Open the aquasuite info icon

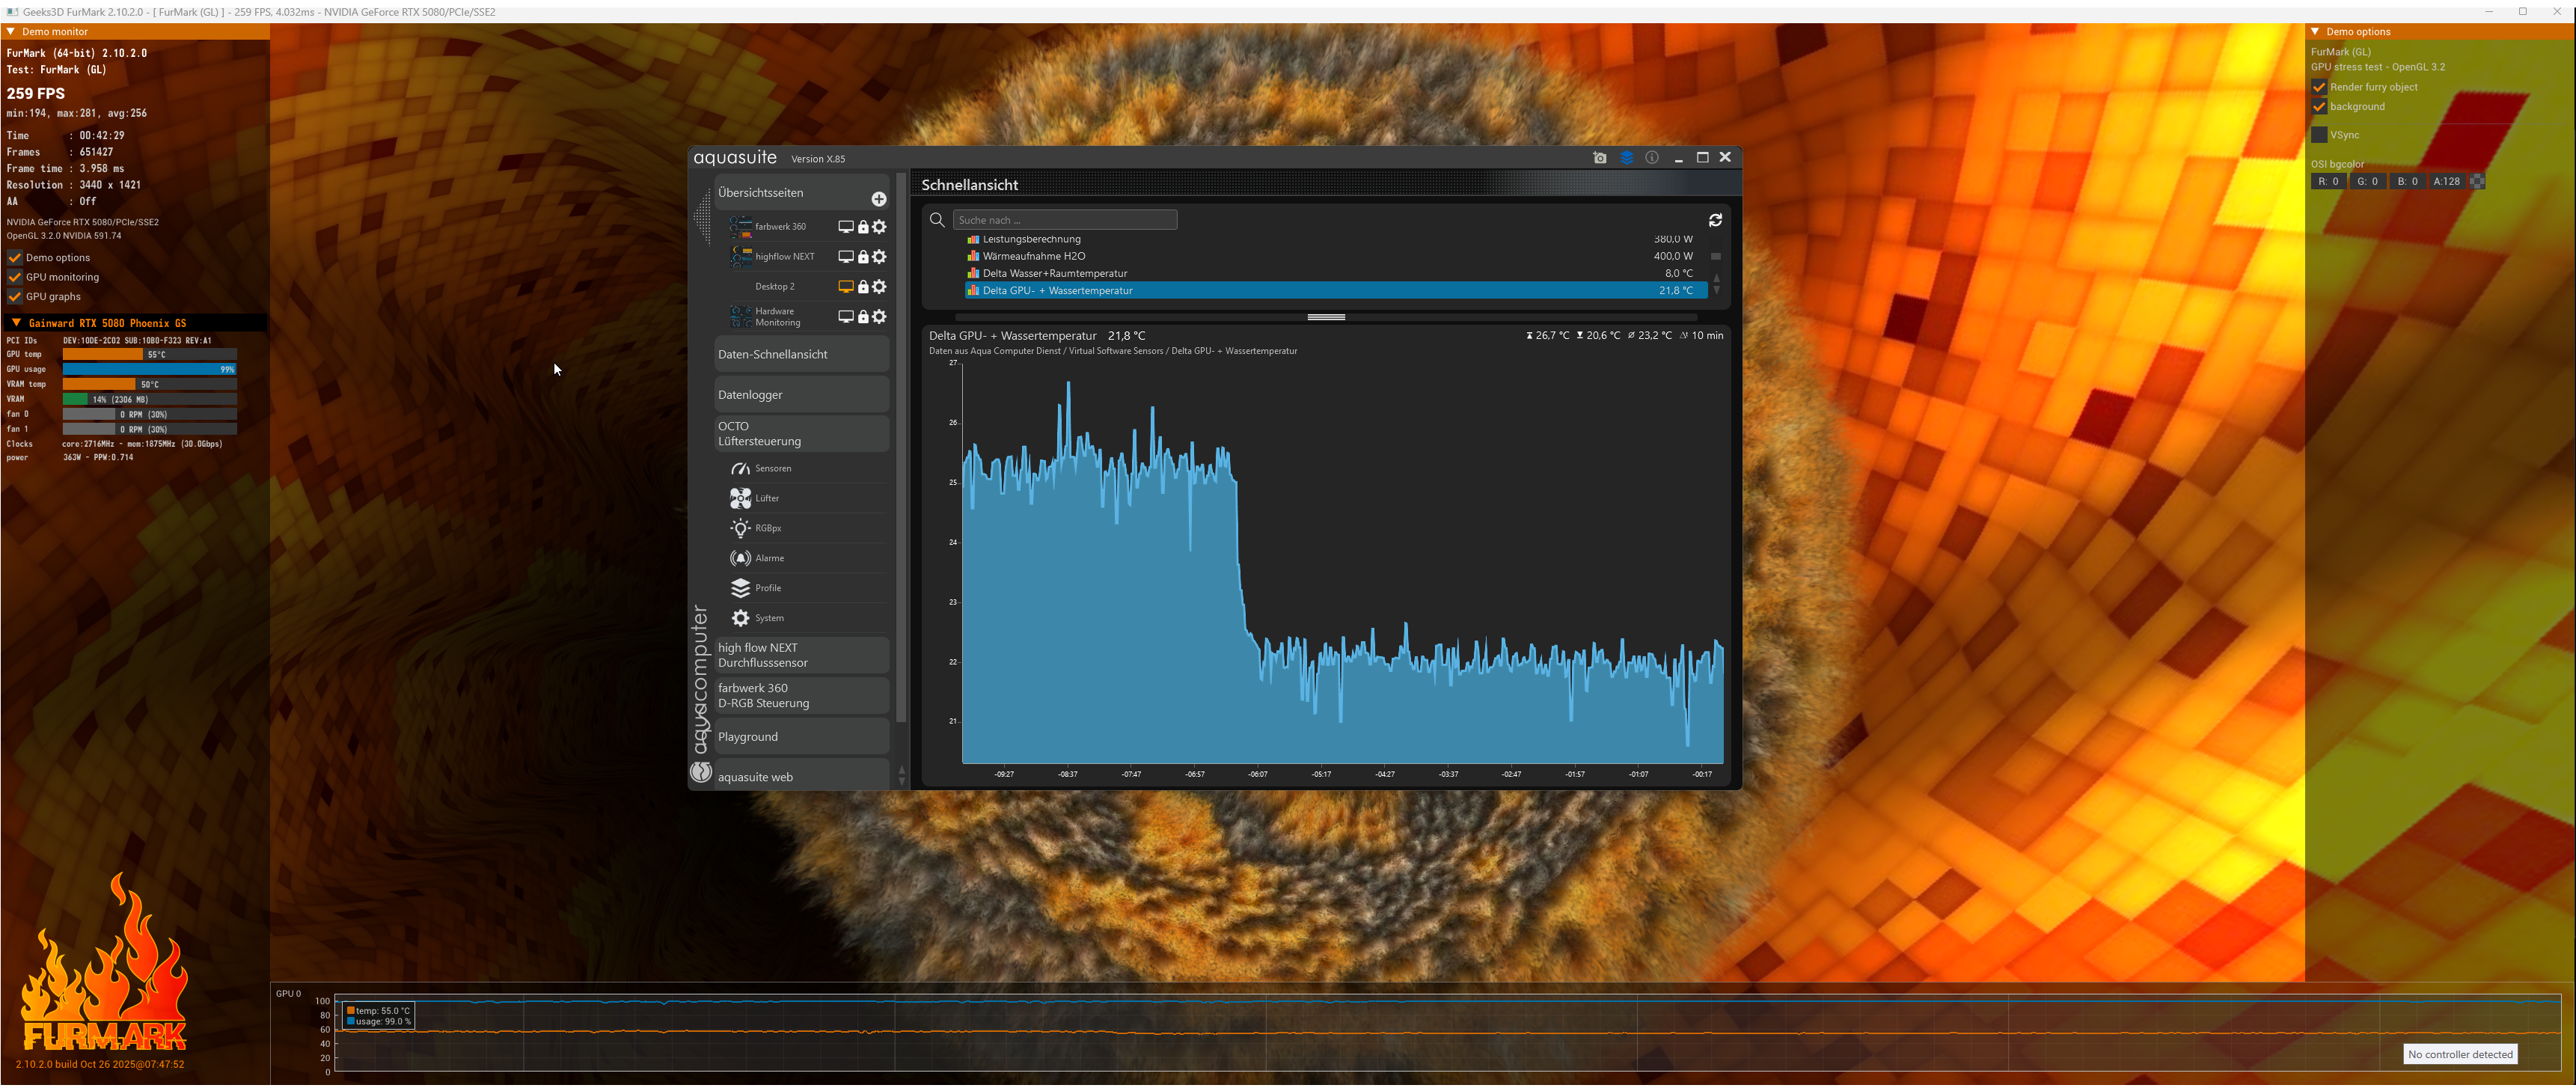click(1652, 158)
